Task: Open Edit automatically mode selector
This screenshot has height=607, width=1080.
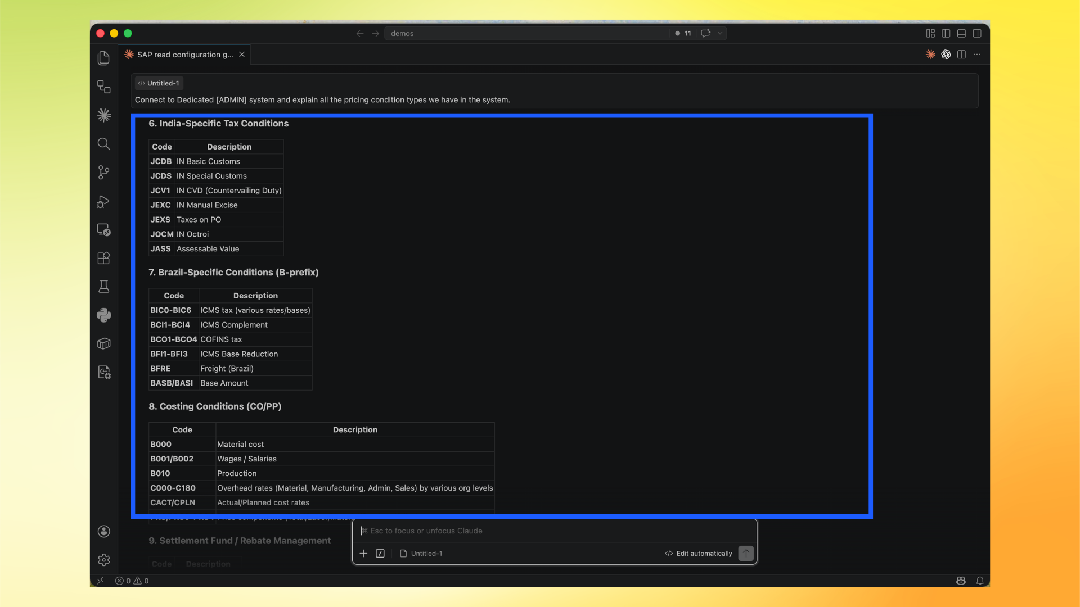Action: 699,554
